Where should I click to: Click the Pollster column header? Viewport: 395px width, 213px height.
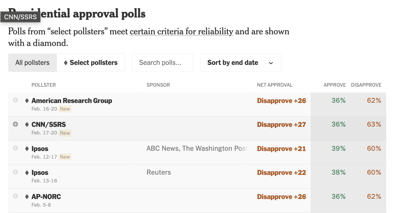[43, 85]
